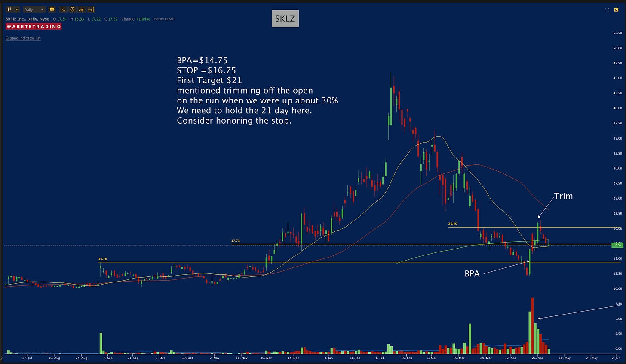Click the 7. Sep date label

coord(108,358)
